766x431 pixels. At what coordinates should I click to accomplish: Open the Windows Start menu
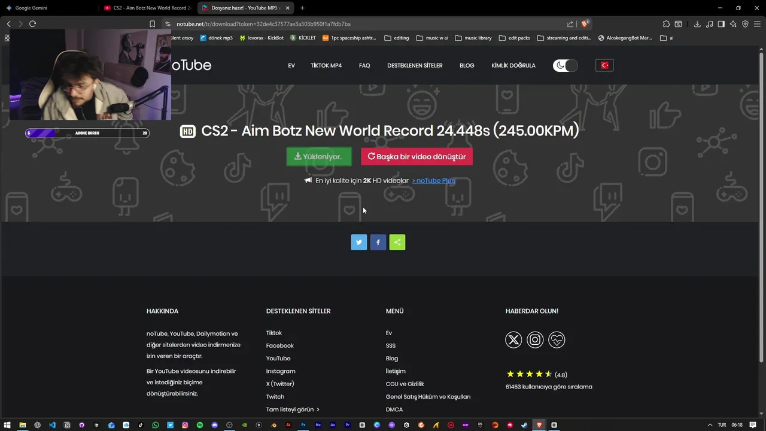click(x=7, y=425)
